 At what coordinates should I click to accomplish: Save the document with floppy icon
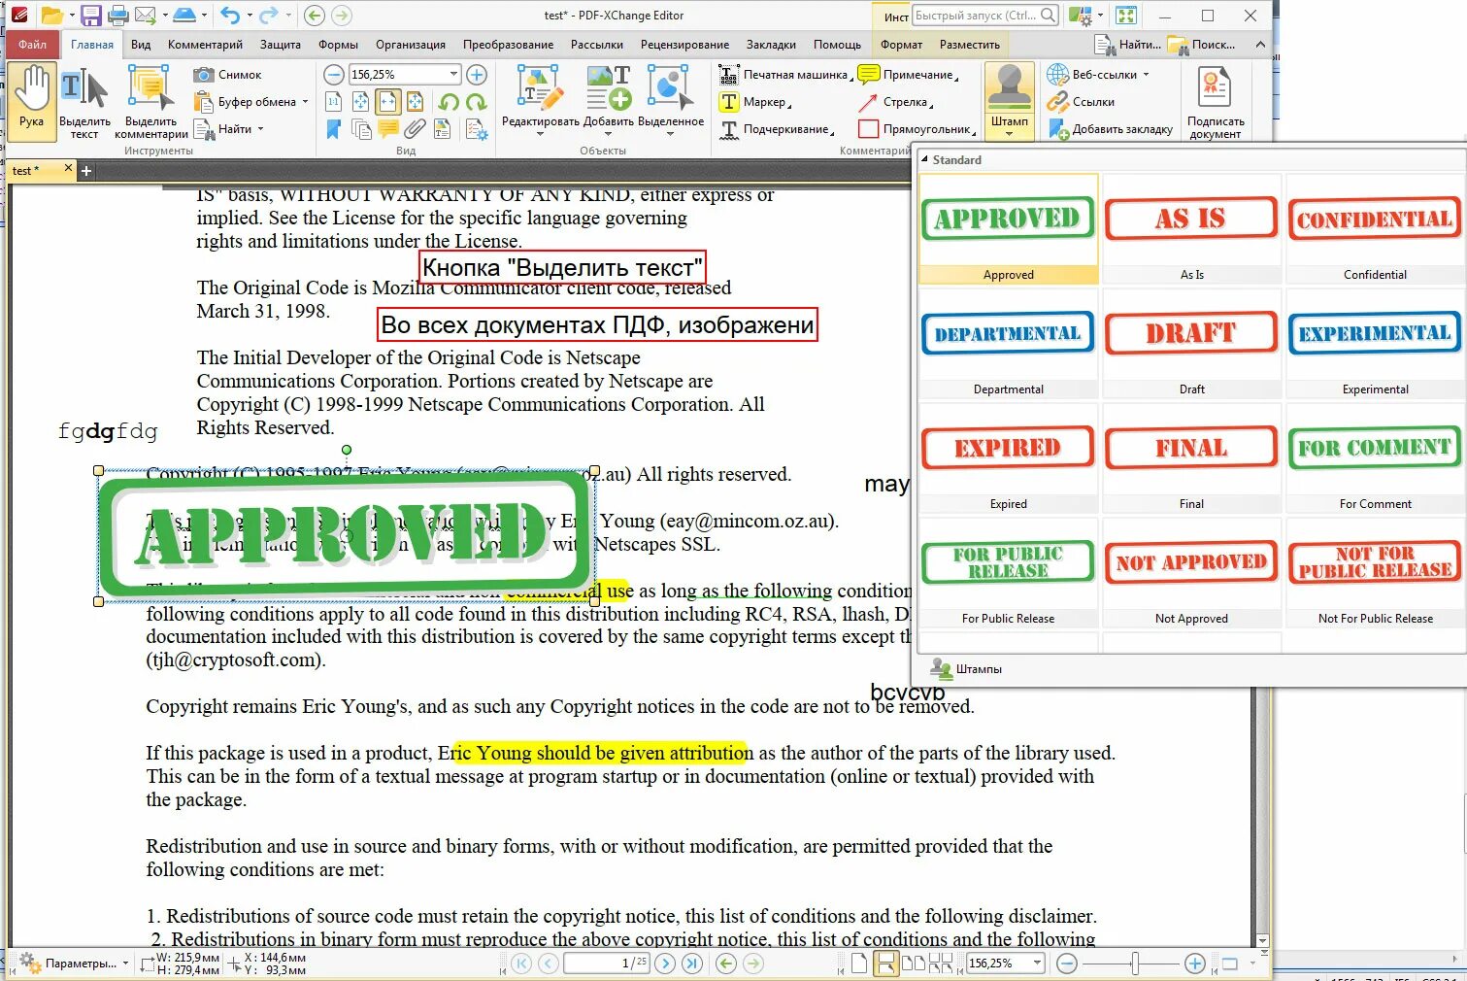click(90, 15)
